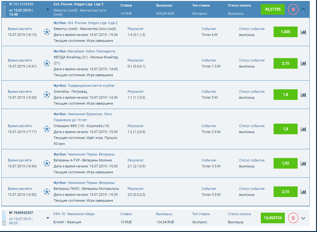Open statistics chart for Ювентус - Манчестер Сити
Viewport: 317px width, 232px height.
(x=303, y=32)
